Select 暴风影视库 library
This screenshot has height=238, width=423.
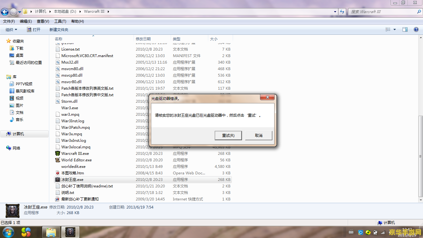(25, 91)
